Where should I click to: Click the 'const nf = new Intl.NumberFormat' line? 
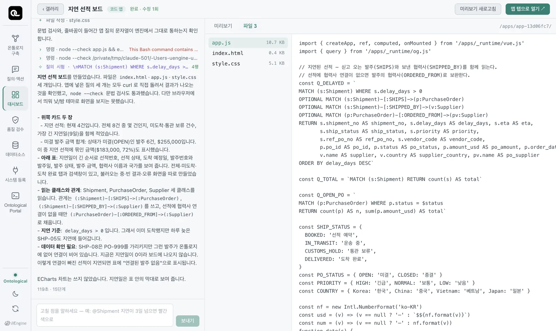[360, 307]
